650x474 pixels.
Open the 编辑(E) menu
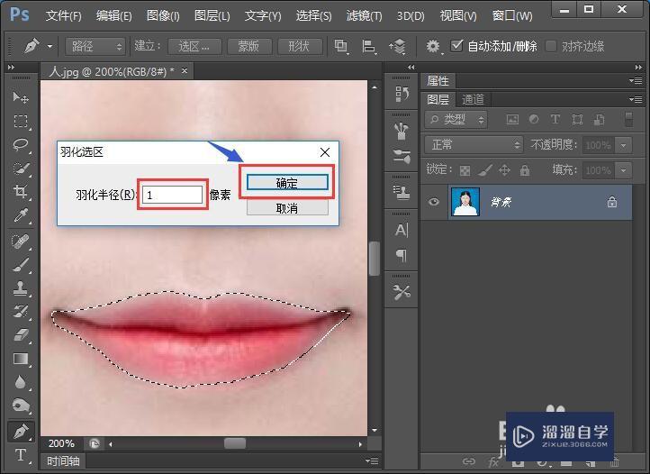pyautogui.click(x=114, y=16)
